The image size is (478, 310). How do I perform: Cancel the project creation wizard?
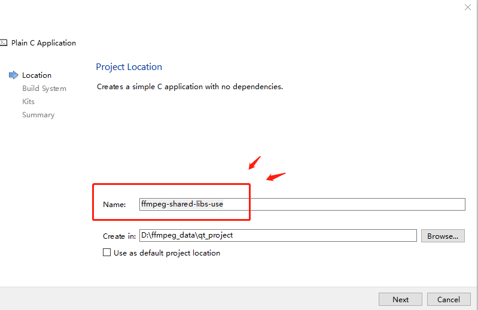click(x=449, y=299)
